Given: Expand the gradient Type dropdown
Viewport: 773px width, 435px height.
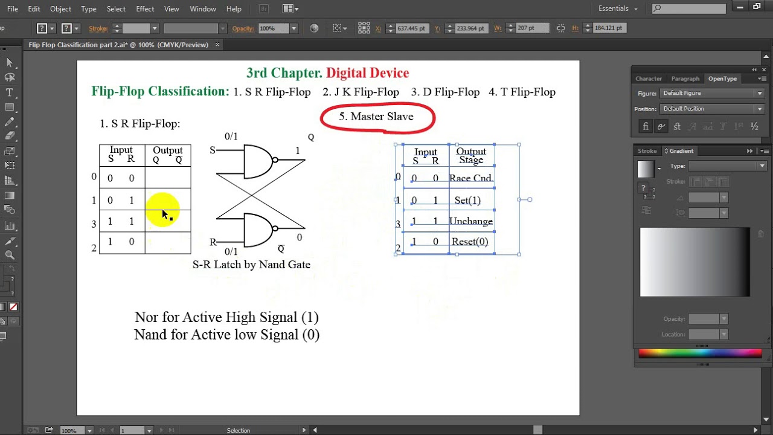Looking at the screenshot, I should click(x=728, y=166).
